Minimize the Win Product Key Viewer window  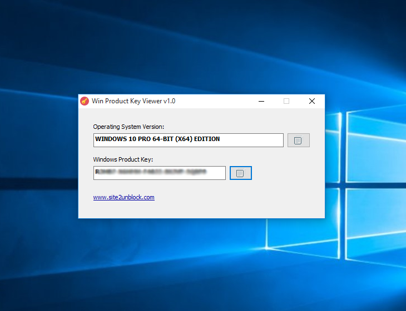pyautogui.click(x=261, y=101)
